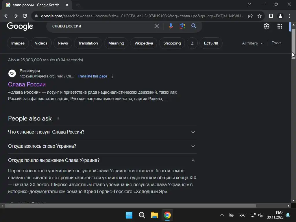Show hidden system tray icons
The height and width of the screenshot is (222, 296).
[x=222, y=215]
